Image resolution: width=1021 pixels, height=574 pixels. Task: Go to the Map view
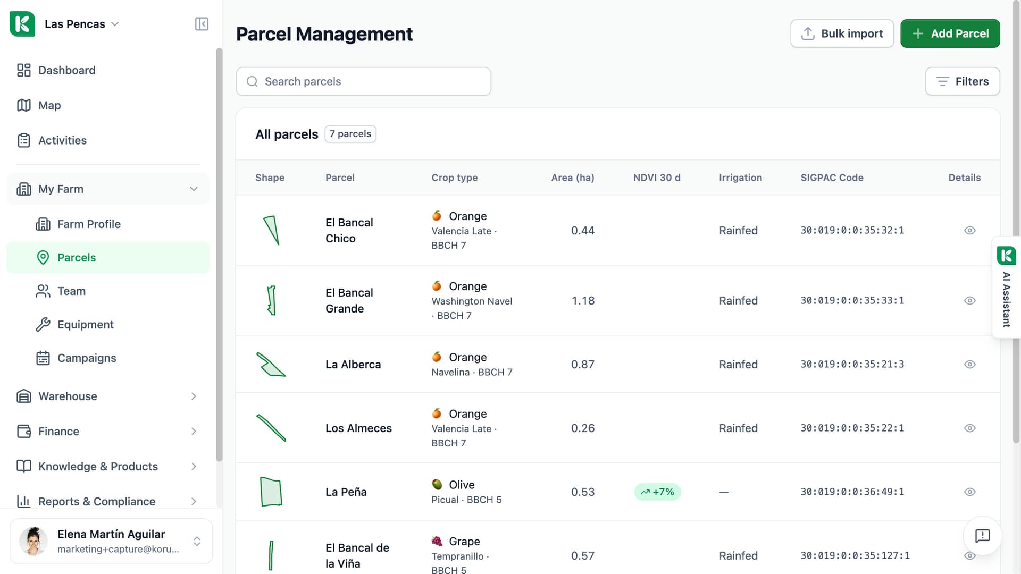108,105
